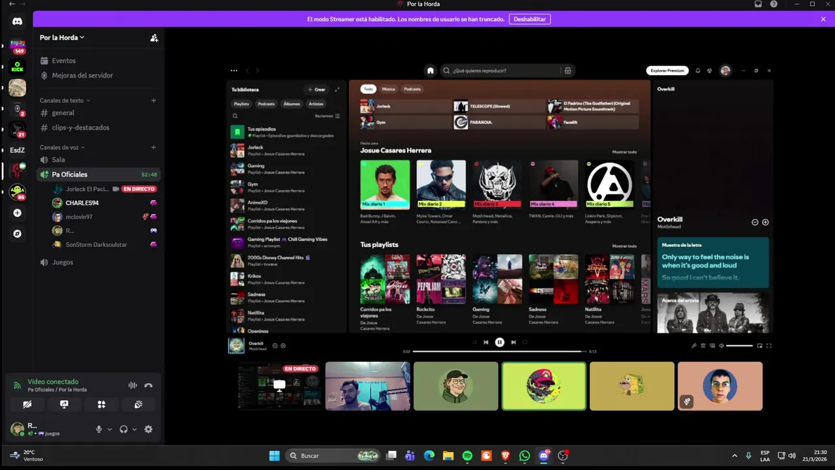Filter library by Álbumes
Screen dimensions: 835x470
pos(292,104)
